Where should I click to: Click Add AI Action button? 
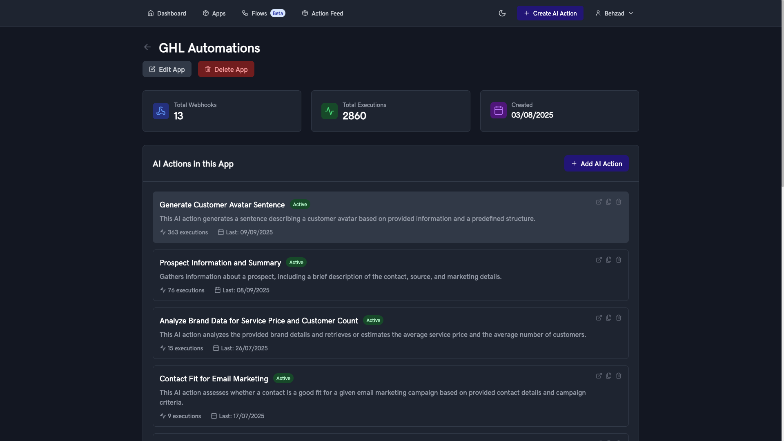tap(596, 163)
